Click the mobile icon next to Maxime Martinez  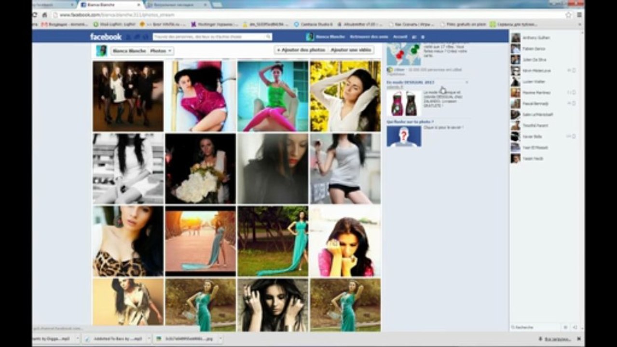(x=574, y=93)
